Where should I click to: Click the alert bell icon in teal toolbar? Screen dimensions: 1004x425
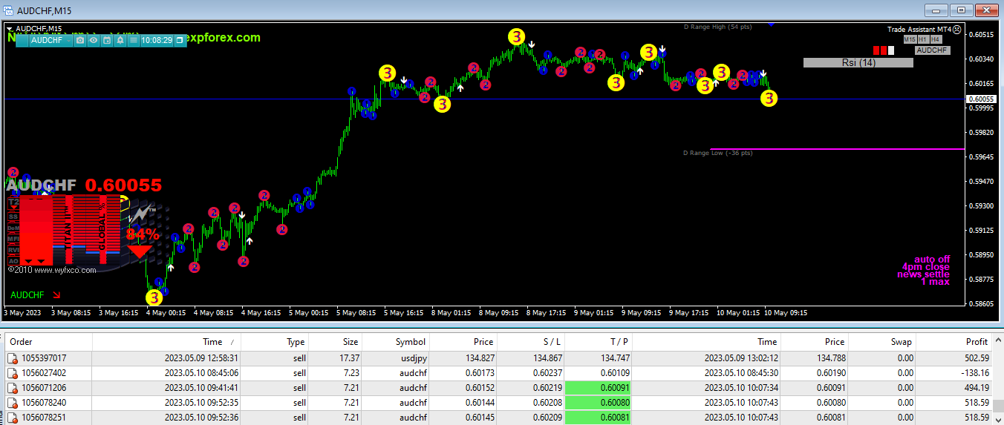[120, 40]
